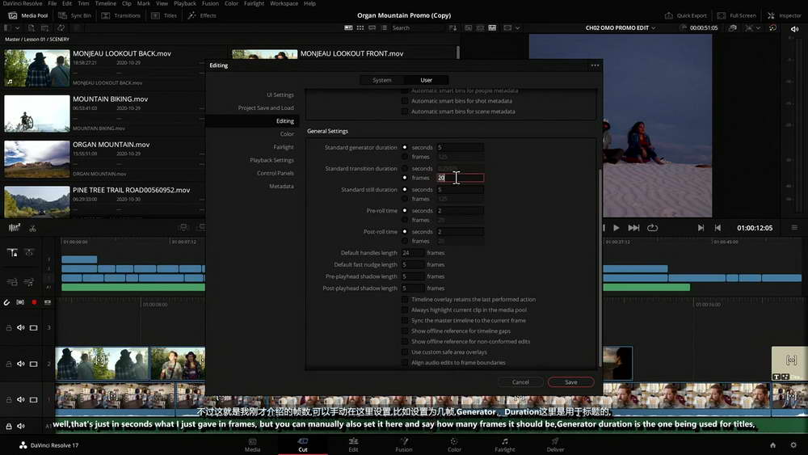Image resolution: width=808 pixels, height=455 pixels.
Task: Select seconds for standard transition duration
Action: [x=405, y=168]
